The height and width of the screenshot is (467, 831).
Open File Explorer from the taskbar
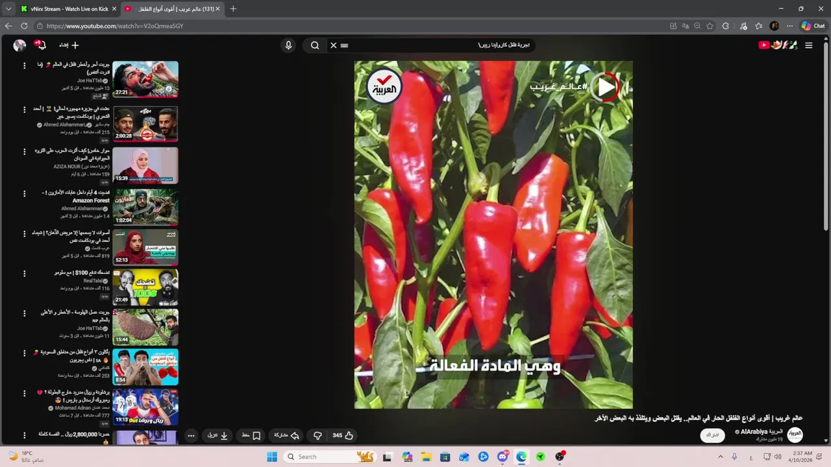point(426,457)
